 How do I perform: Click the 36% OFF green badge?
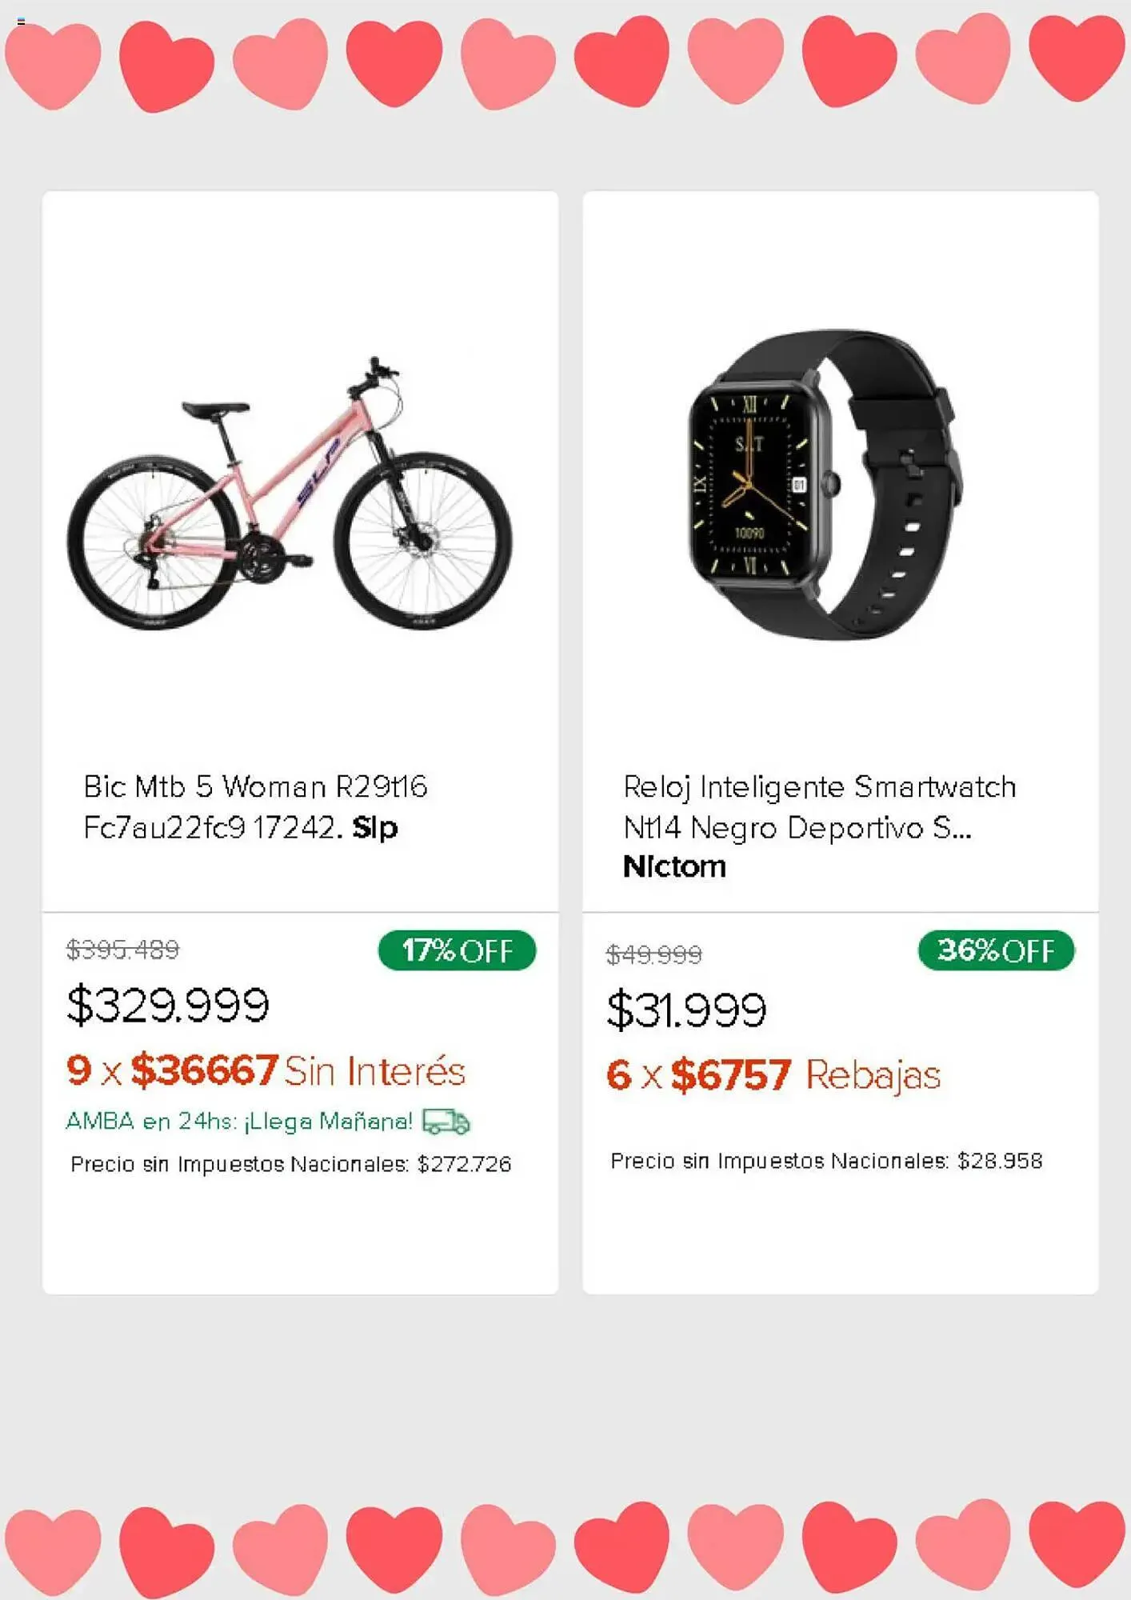[x=996, y=950]
